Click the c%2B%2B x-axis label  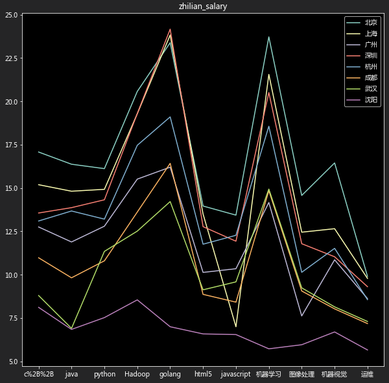[39, 374]
